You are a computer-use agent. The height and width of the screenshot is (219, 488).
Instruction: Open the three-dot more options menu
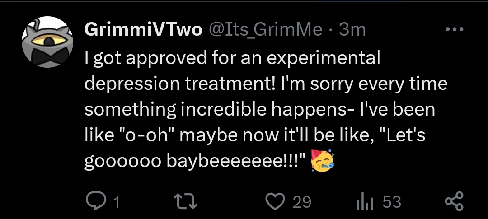(454, 30)
